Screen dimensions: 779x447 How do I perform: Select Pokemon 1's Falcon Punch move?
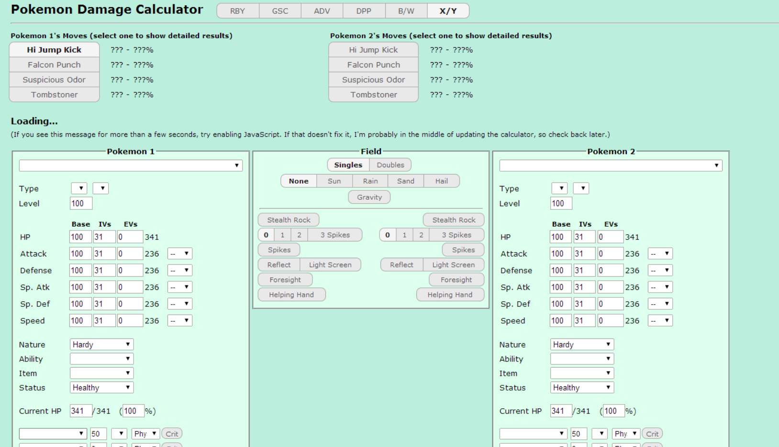(54, 65)
